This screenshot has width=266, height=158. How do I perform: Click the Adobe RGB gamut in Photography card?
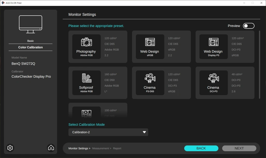click(112, 50)
